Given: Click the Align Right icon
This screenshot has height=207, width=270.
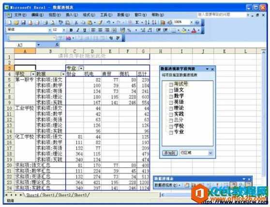Looking at the screenshot, I should click(x=107, y=30).
